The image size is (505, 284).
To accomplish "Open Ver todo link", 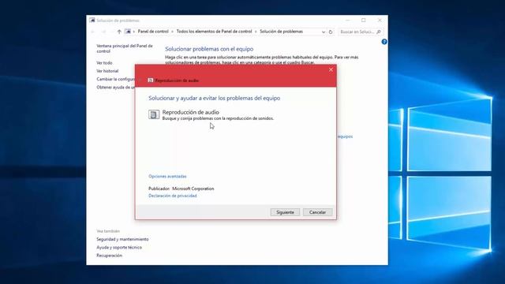I will click(x=104, y=63).
